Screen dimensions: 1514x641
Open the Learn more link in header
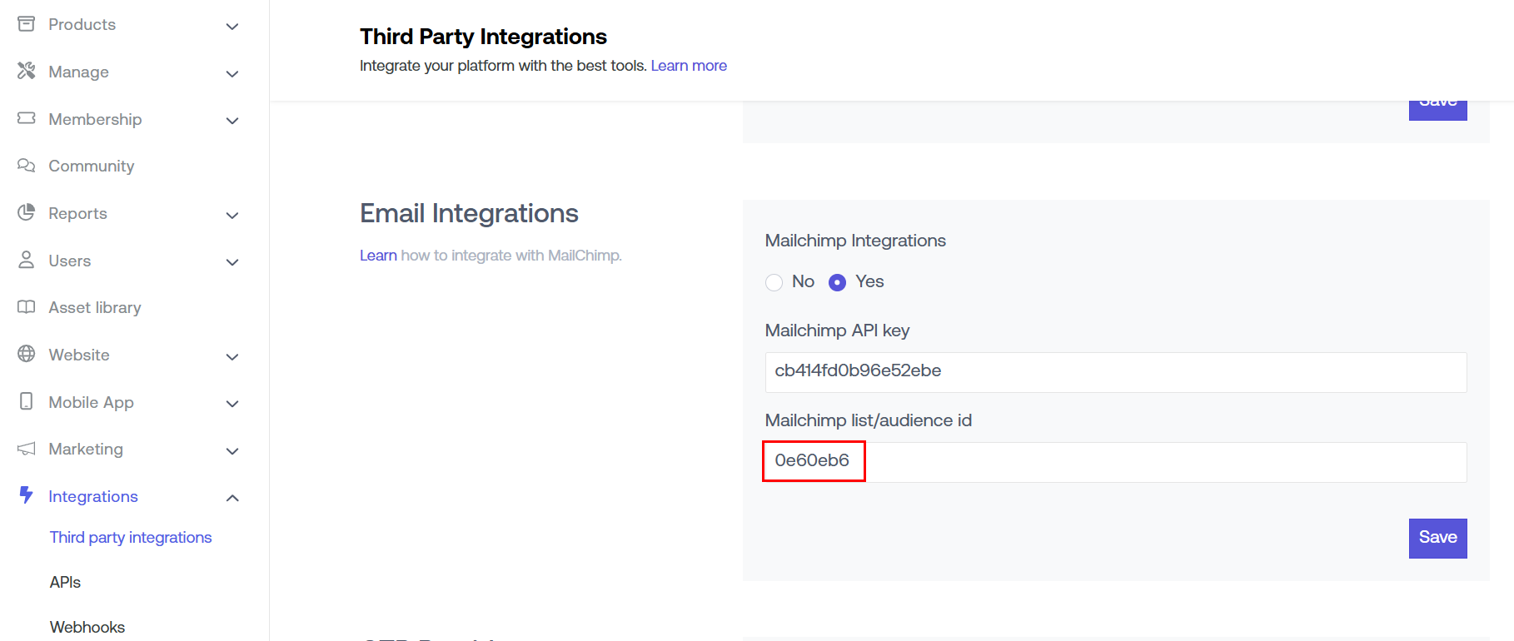click(x=689, y=66)
